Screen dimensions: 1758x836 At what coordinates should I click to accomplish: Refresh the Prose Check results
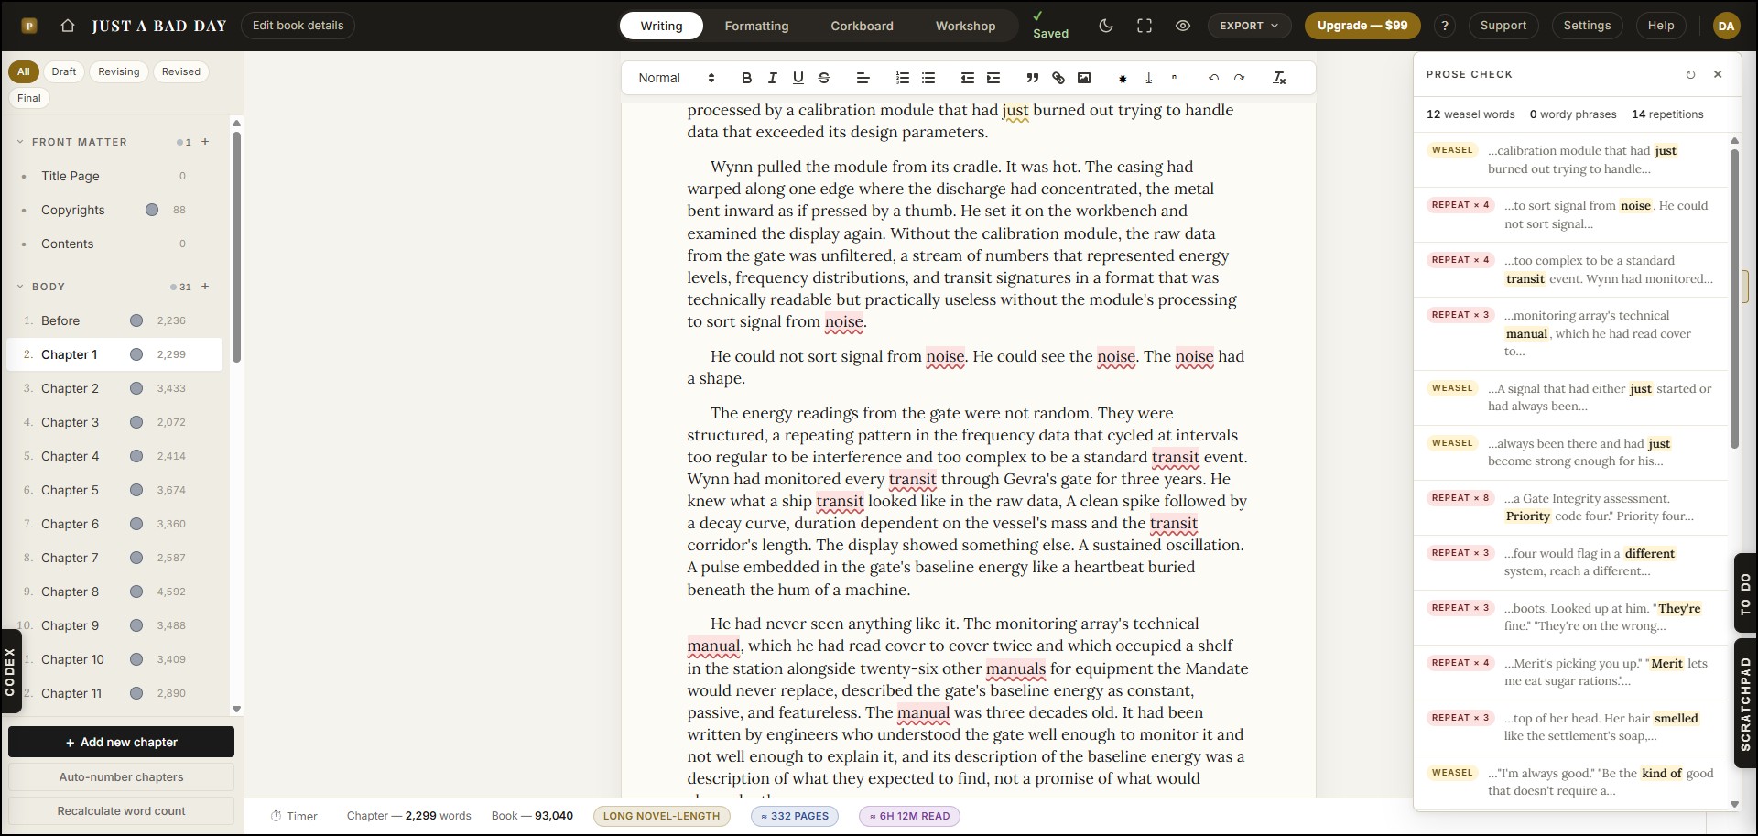pyautogui.click(x=1690, y=74)
